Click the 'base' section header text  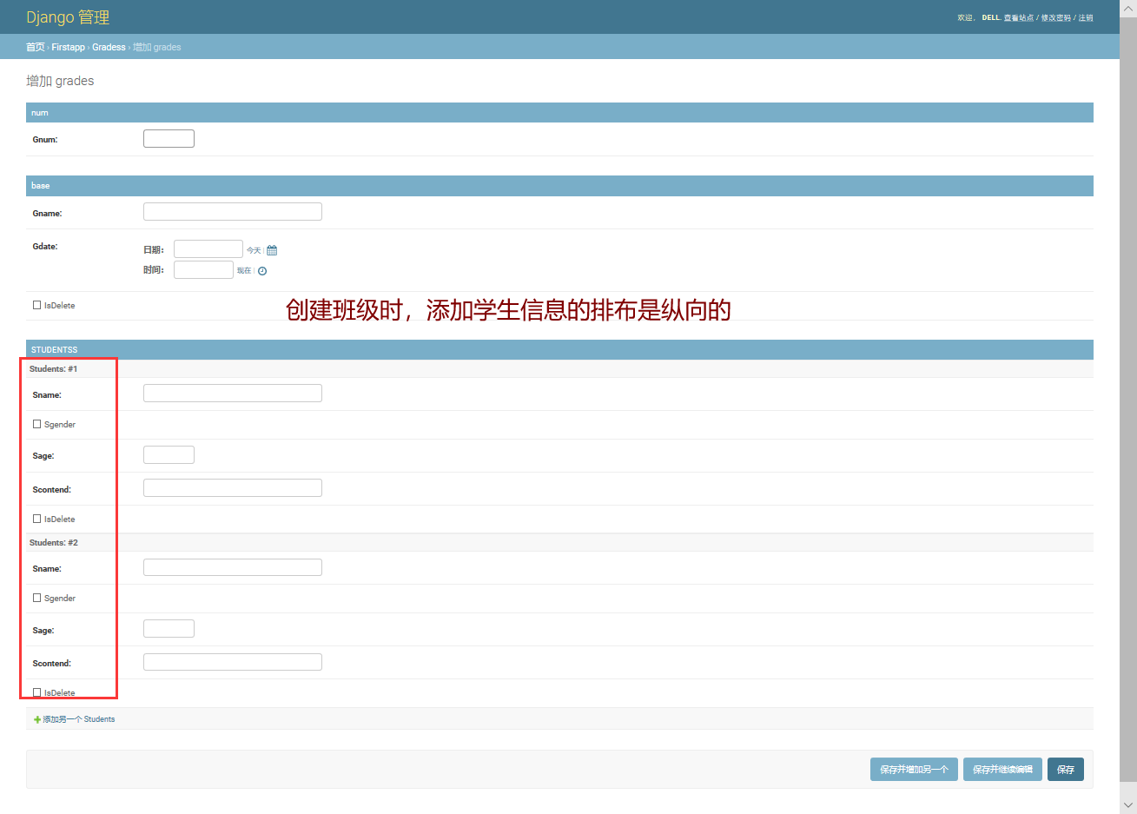[x=41, y=186]
